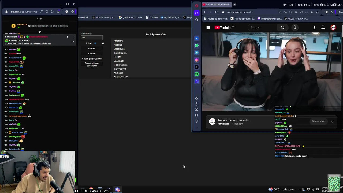The image size is (343, 193).
Task: Open the 'Continue' bookmark
Action: 152,17
